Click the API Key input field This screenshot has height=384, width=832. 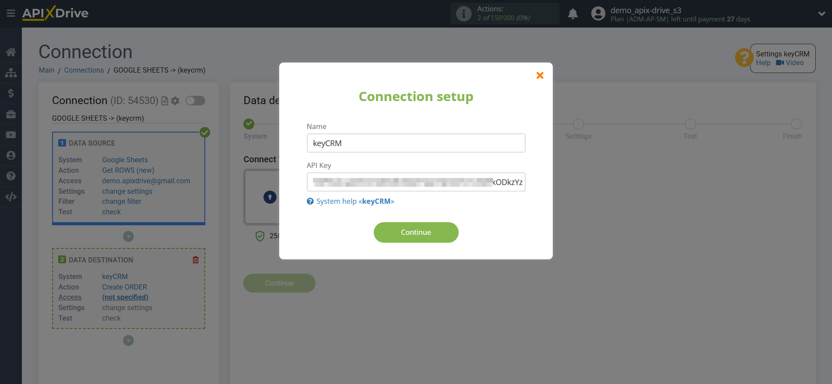[416, 182]
